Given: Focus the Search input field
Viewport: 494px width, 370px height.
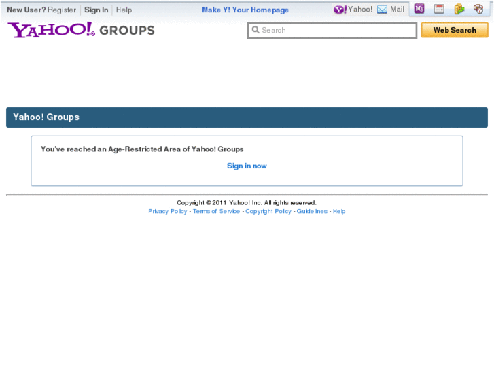Looking at the screenshot, I should pyautogui.click(x=332, y=31).
